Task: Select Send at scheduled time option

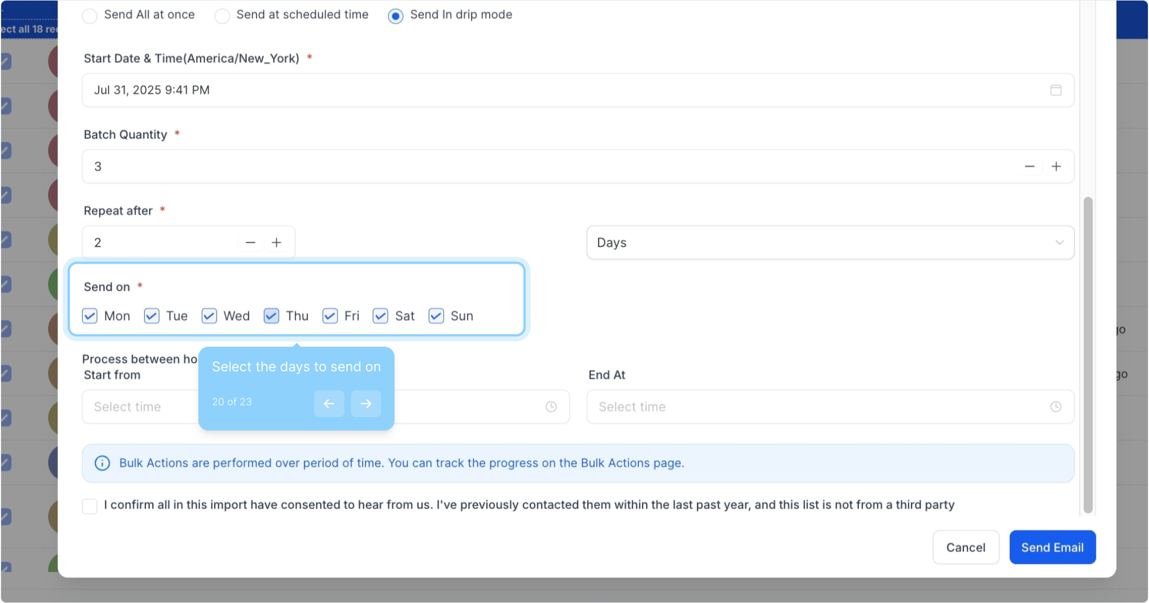Action: click(222, 16)
